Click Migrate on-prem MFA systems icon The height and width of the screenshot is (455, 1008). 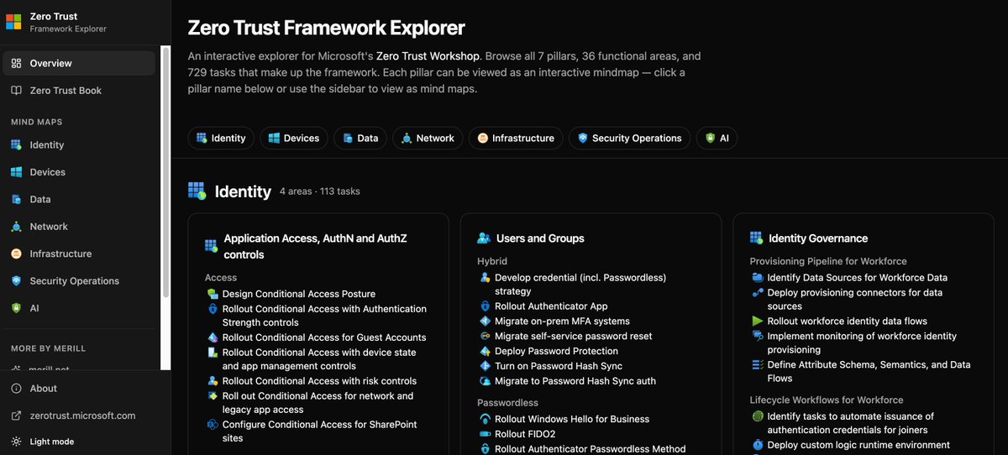coord(486,322)
